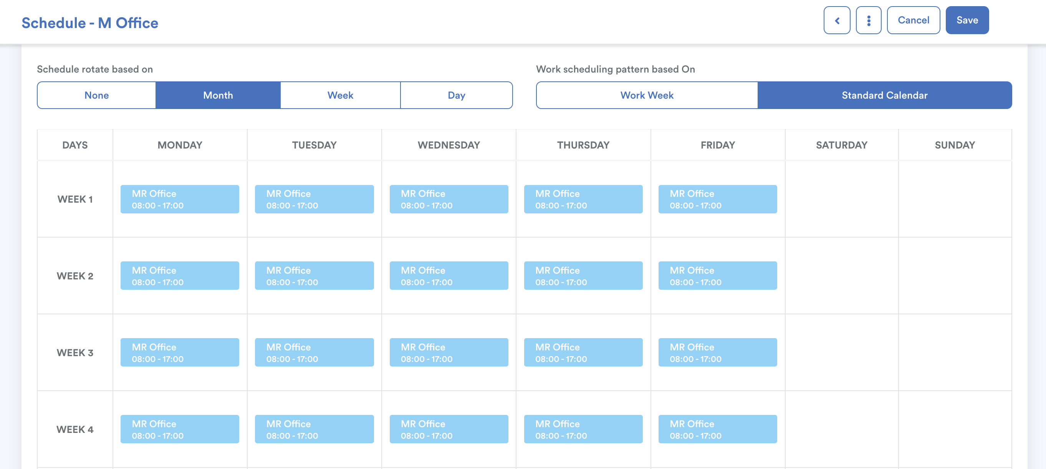
Task: Select Month rotation option
Action: coord(218,95)
